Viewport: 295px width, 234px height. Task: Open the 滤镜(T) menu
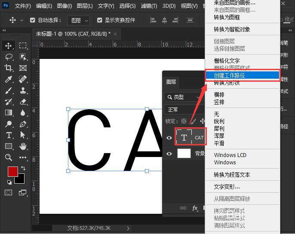149,6
